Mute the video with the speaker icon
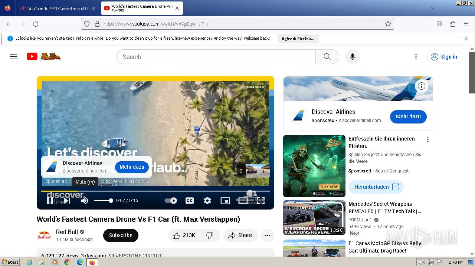Image resolution: width=475 pixels, height=267 pixels. click(85, 201)
